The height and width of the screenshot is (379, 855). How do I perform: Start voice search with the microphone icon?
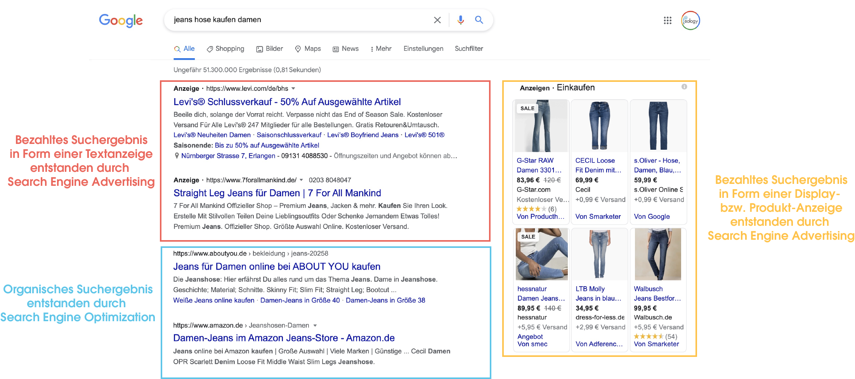pyautogui.click(x=461, y=20)
